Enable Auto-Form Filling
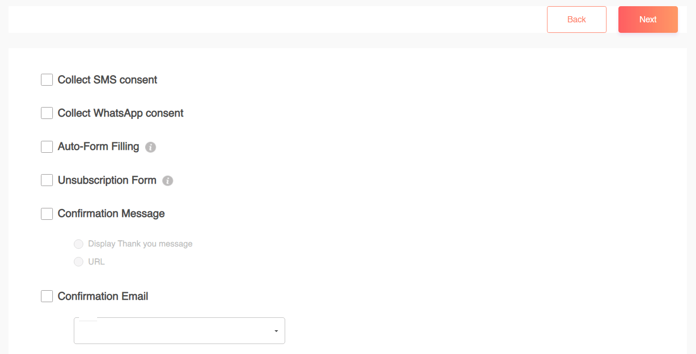 (x=47, y=147)
